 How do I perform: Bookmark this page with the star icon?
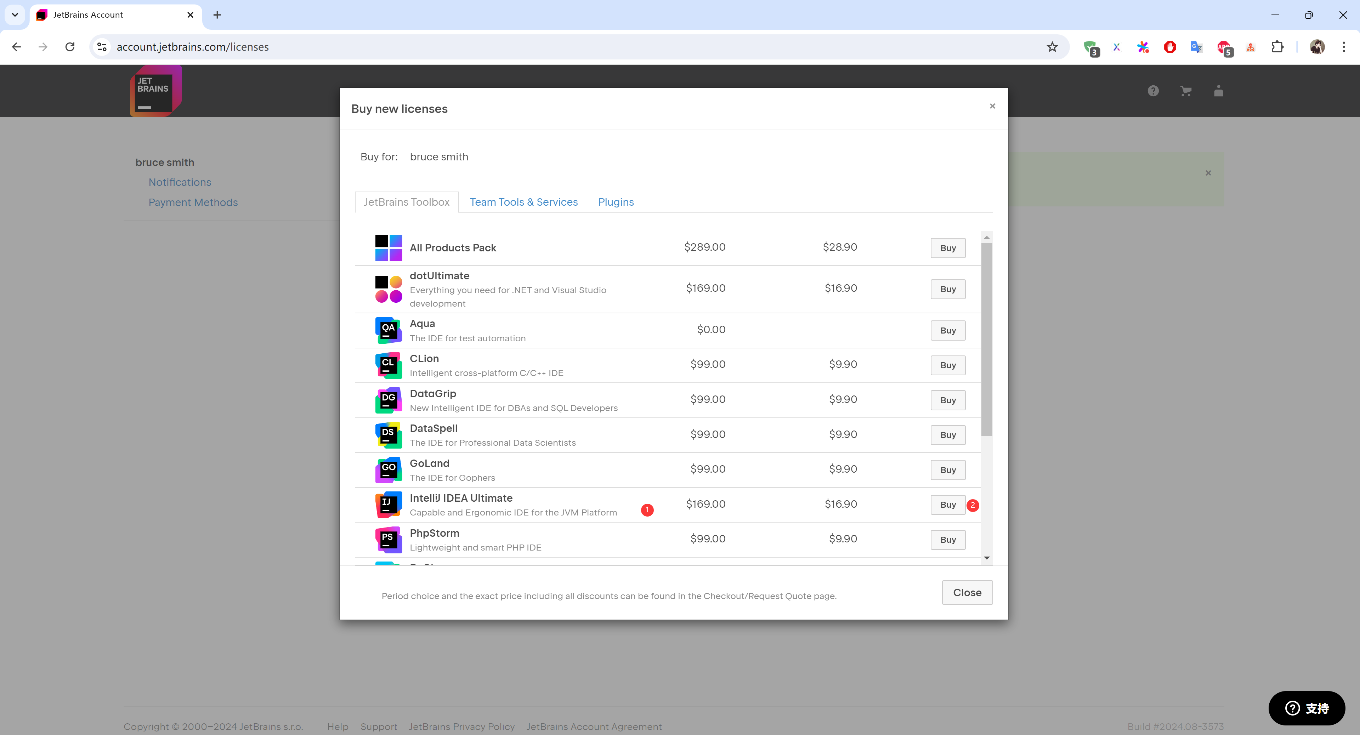tap(1052, 47)
